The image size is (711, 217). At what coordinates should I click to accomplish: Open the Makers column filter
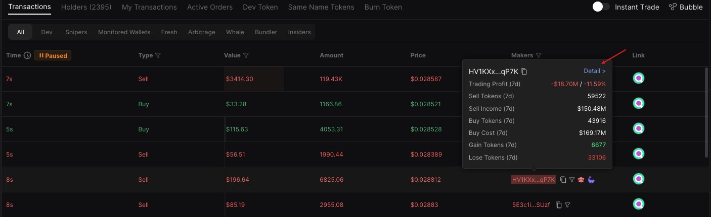(x=539, y=55)
